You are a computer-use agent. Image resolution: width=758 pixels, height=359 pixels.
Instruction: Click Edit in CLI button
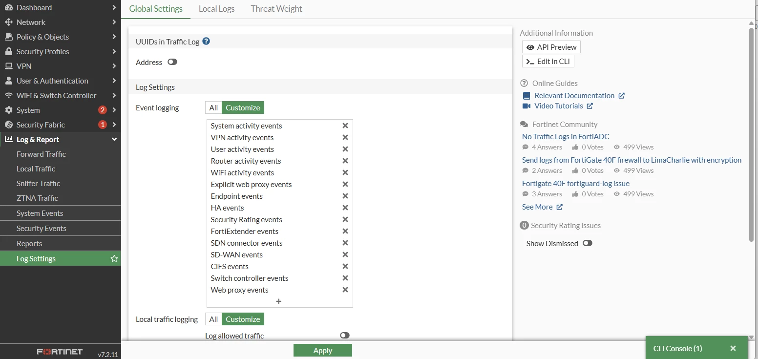point(548,61)
